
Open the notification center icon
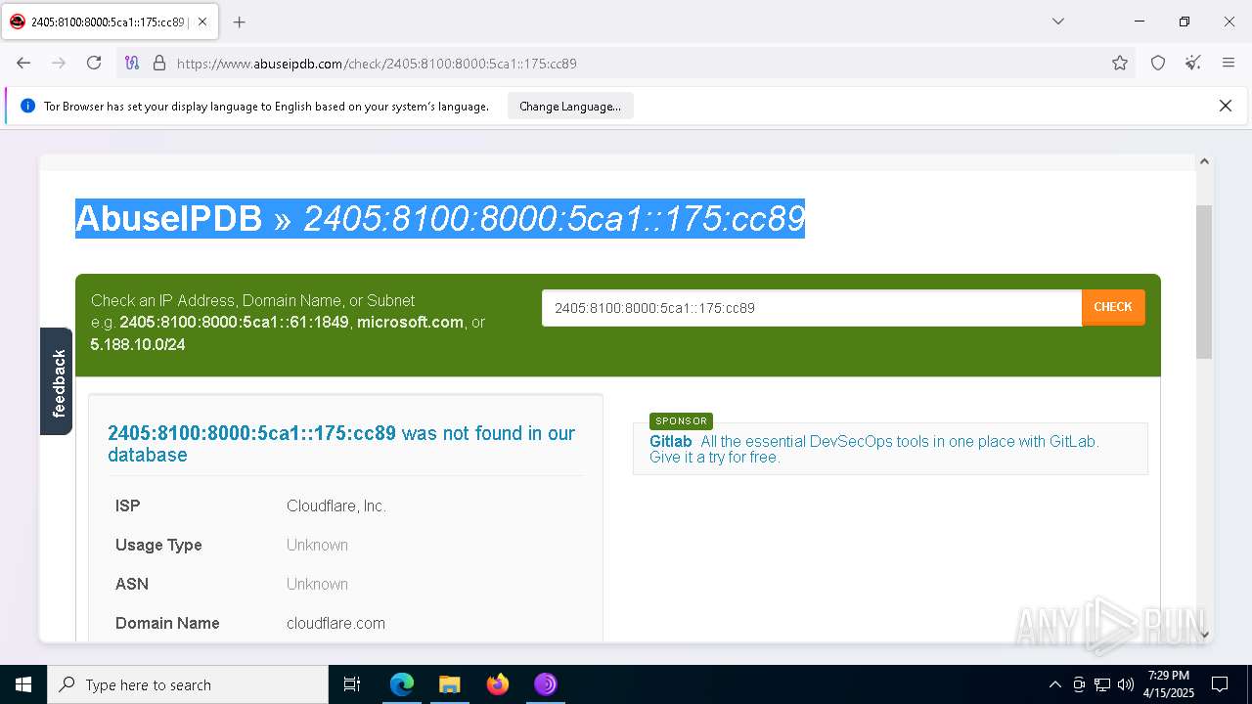pyautogui.click(x=1220, y=684)
